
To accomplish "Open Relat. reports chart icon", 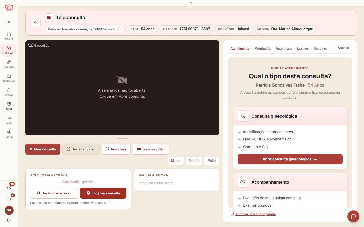I will (x=9, y=118).
